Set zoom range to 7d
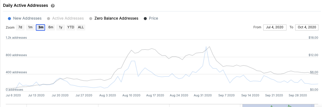 point(20,27)
